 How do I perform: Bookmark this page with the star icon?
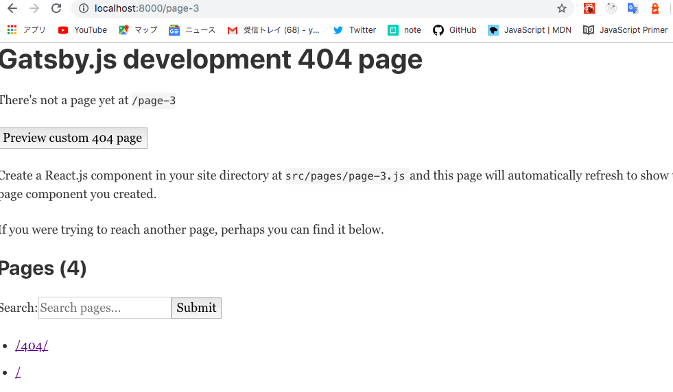click(x=562, y=8)
